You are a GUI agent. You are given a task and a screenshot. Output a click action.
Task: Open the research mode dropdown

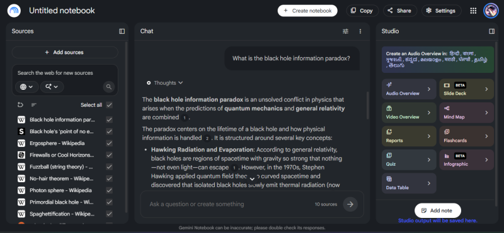click(x=52, y=87)
